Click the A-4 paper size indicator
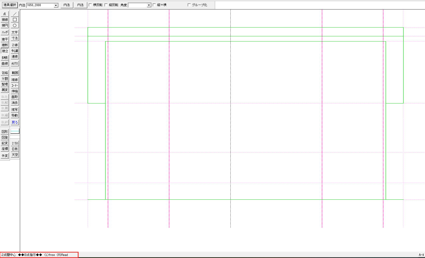The width and height of the screenshot is (425, 258). coord(421,255)
